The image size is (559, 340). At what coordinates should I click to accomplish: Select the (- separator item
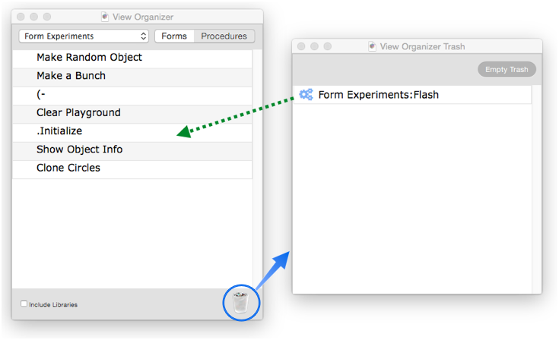132,94
